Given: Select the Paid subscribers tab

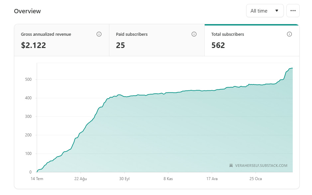Looking at the screenshot, I should tap(157, 40).
